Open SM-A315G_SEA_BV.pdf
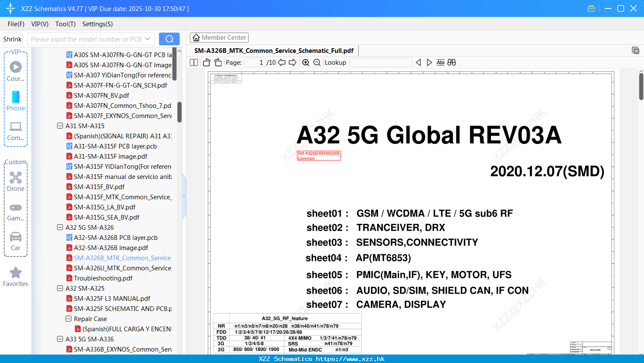The height and width of the screenshot is (363, 644). [x=103, y=217]
